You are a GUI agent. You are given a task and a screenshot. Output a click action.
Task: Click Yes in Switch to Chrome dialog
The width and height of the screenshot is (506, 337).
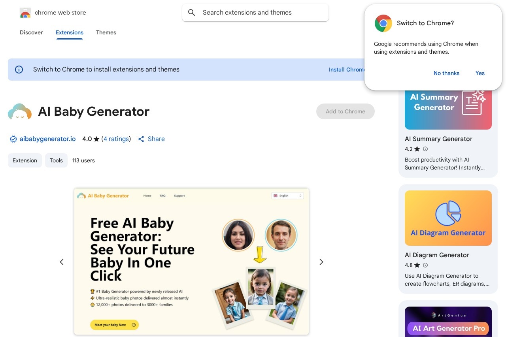pos(480,73)
